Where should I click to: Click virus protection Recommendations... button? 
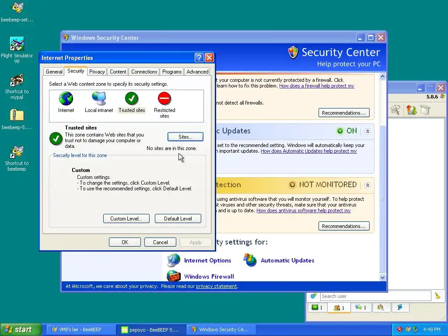click(x=344, y=226)
